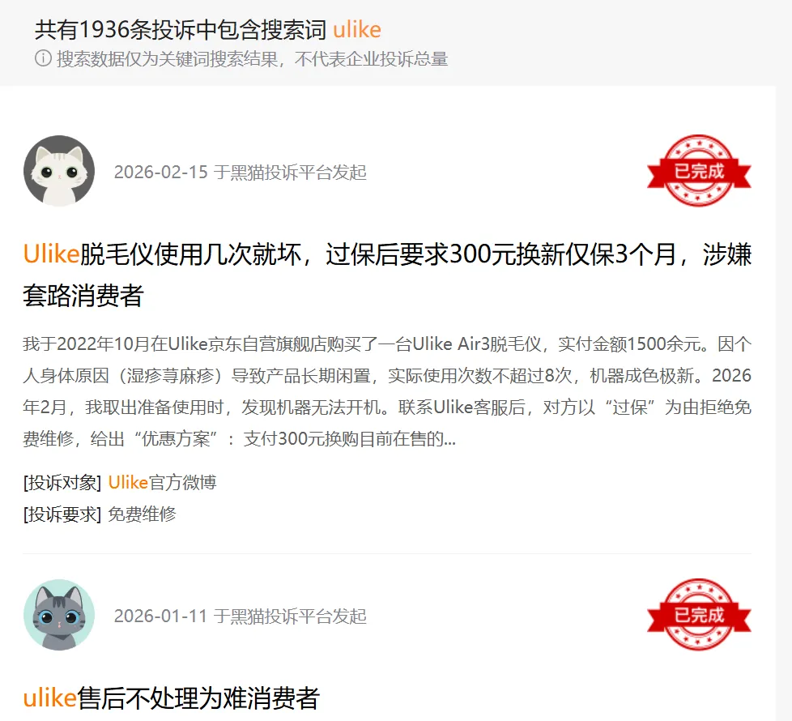The width and height of the screenshot is (792, 721).
Task: Click the orange ulike search keyword in header
Action: (x=356, y=30)
